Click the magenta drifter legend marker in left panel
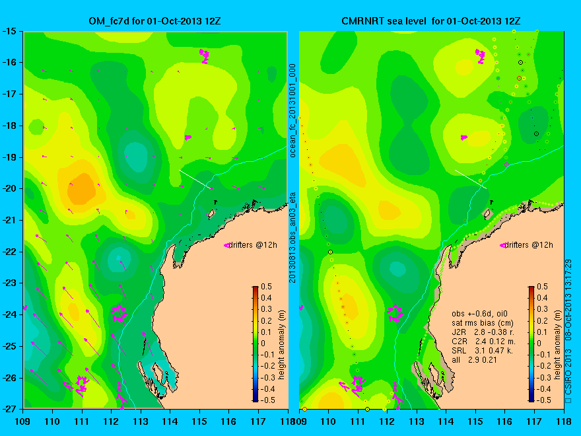 point(226,246)
